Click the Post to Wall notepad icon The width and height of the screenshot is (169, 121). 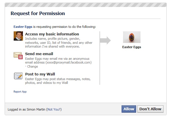click(18, 76)
